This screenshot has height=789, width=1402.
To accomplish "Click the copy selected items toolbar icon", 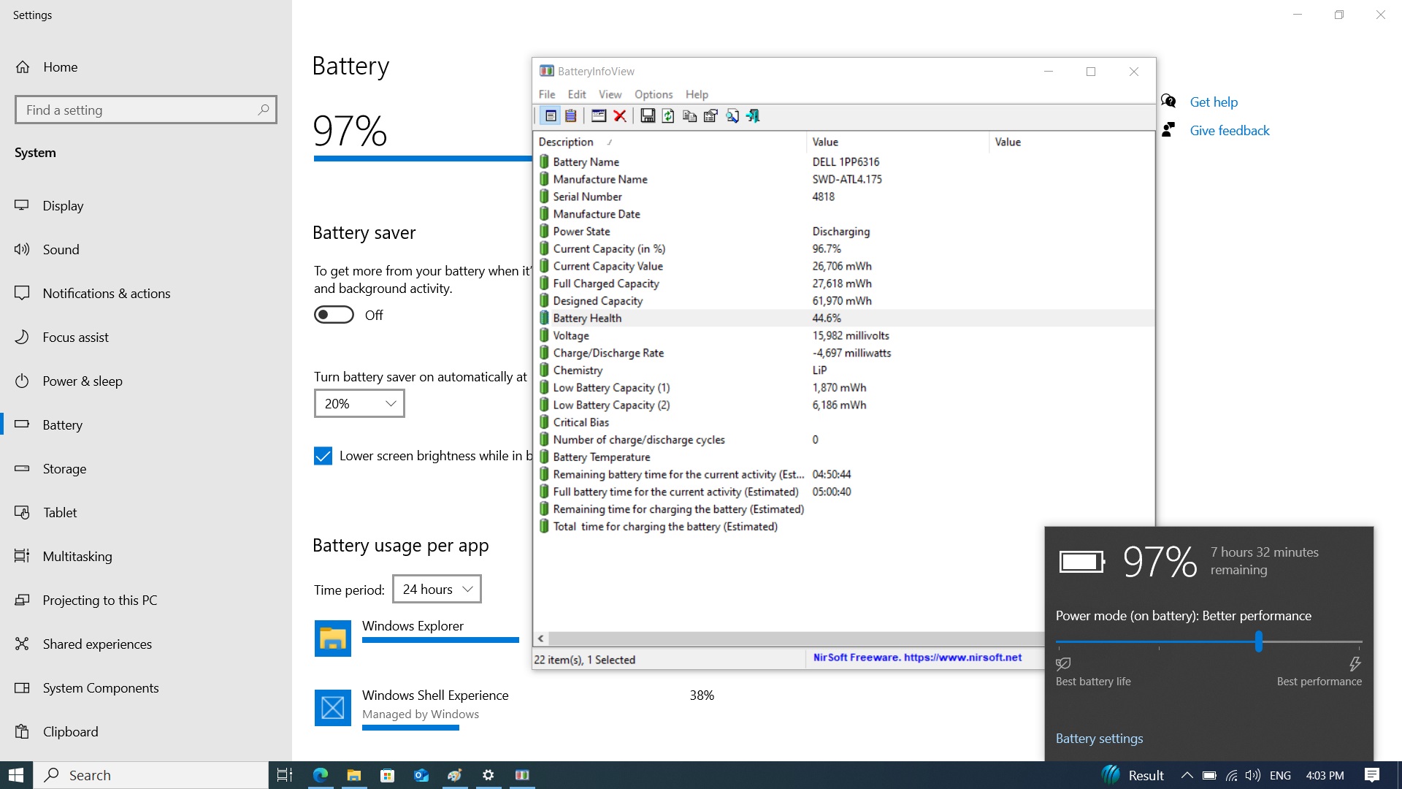I will (x=689, y=115).
